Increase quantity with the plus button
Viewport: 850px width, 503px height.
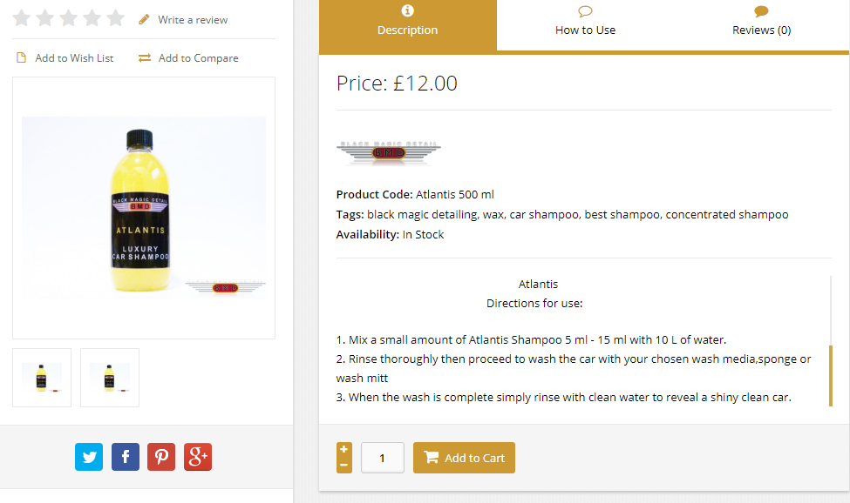(x=344, y=450)
